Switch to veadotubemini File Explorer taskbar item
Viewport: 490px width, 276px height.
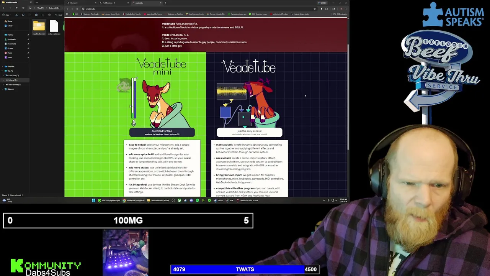click(x=158, y=200)
